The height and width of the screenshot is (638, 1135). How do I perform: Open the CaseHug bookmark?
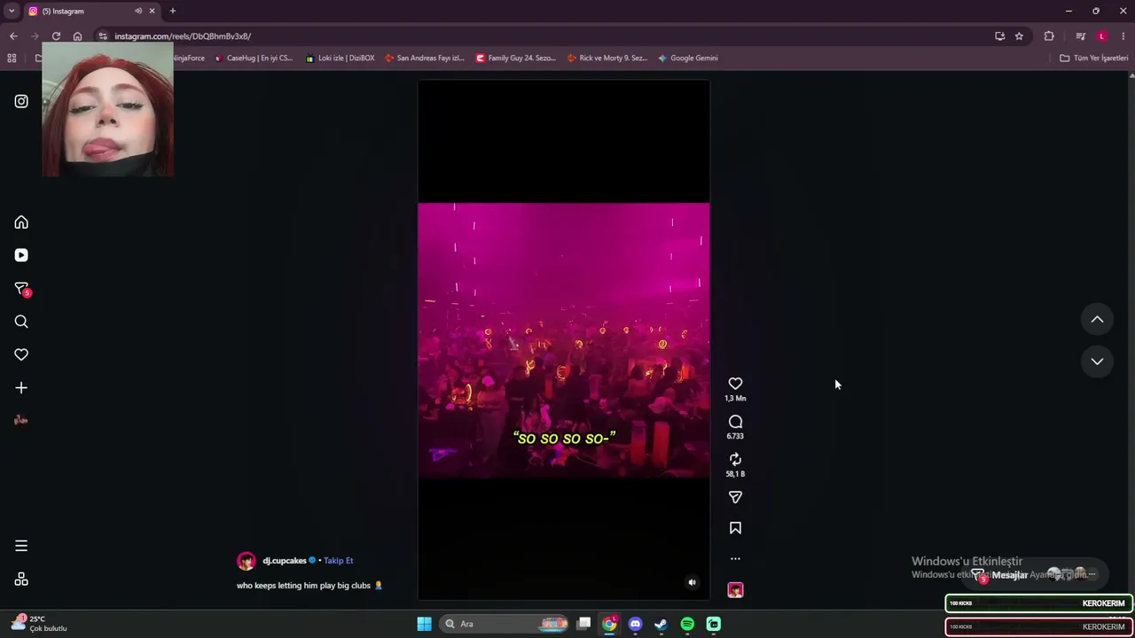254,58
